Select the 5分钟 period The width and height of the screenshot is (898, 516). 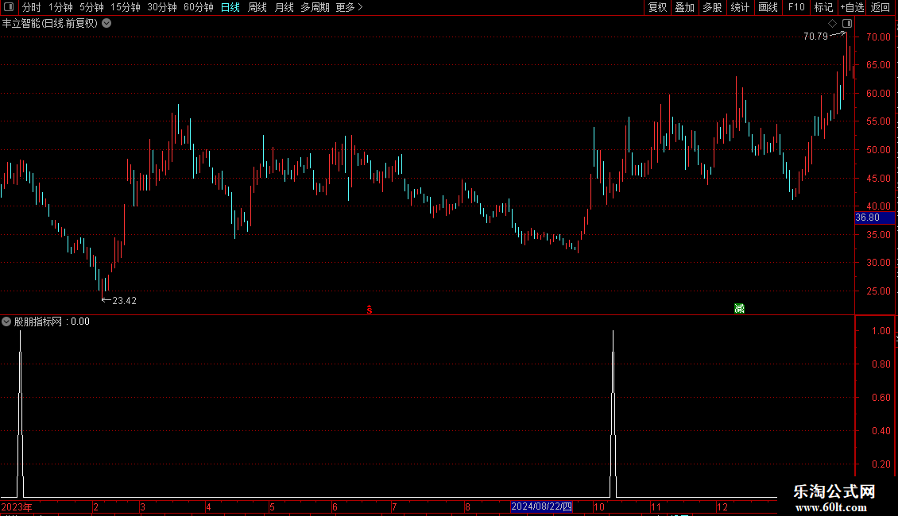pyautogui.click(x=91, y=7)
